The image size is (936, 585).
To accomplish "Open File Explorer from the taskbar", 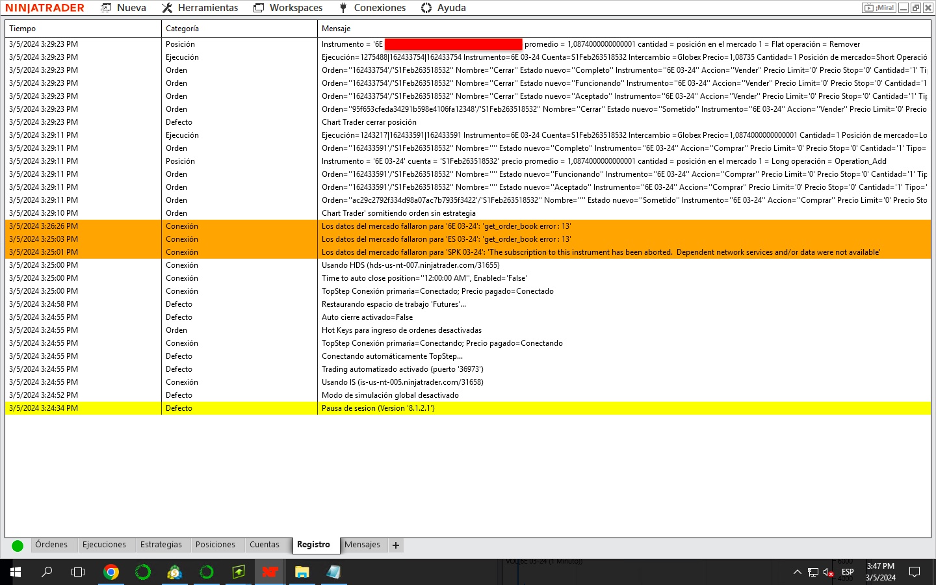I will (302, 572).
